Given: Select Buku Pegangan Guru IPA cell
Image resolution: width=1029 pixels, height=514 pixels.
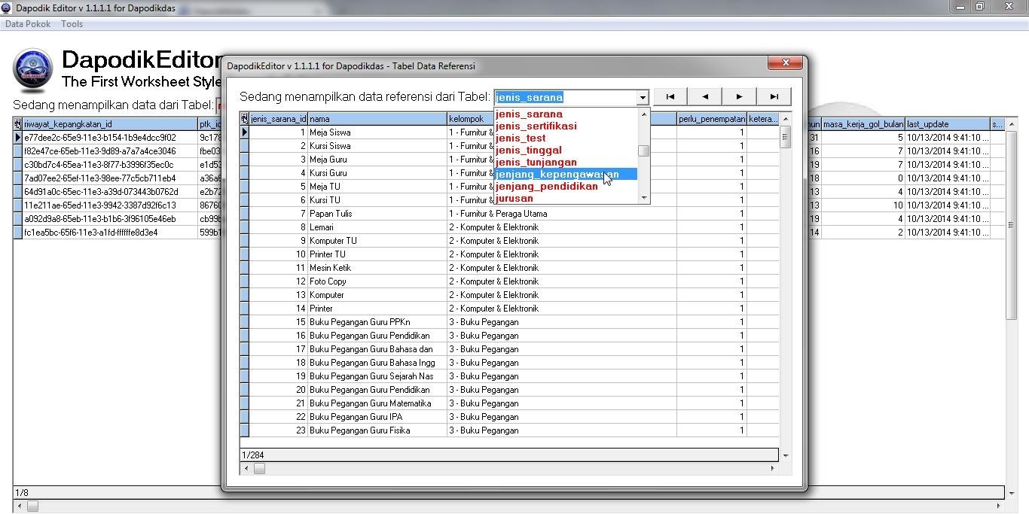Looking at the screenshot, I should click(377, 417).
